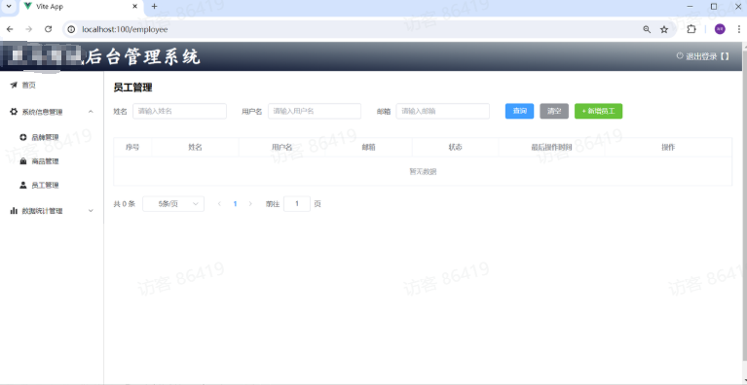747x385 pixels.
Task: Open 员工管理 in the sidebar
Action: 45,186
